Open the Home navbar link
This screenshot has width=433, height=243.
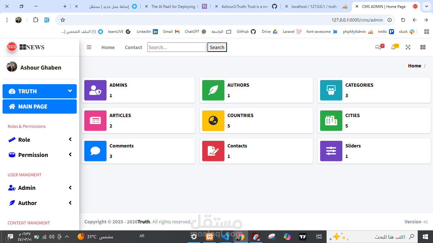[x=108, y=47]
